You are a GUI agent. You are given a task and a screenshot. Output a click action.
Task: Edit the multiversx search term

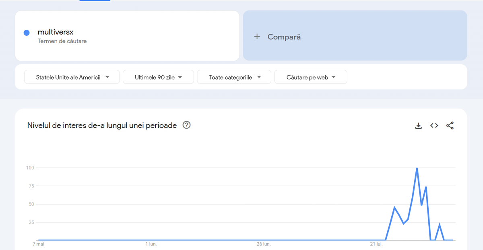point(56,32)
